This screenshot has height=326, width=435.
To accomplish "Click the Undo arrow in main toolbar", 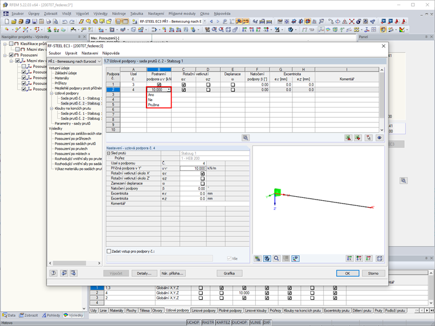I will [65, 21].
